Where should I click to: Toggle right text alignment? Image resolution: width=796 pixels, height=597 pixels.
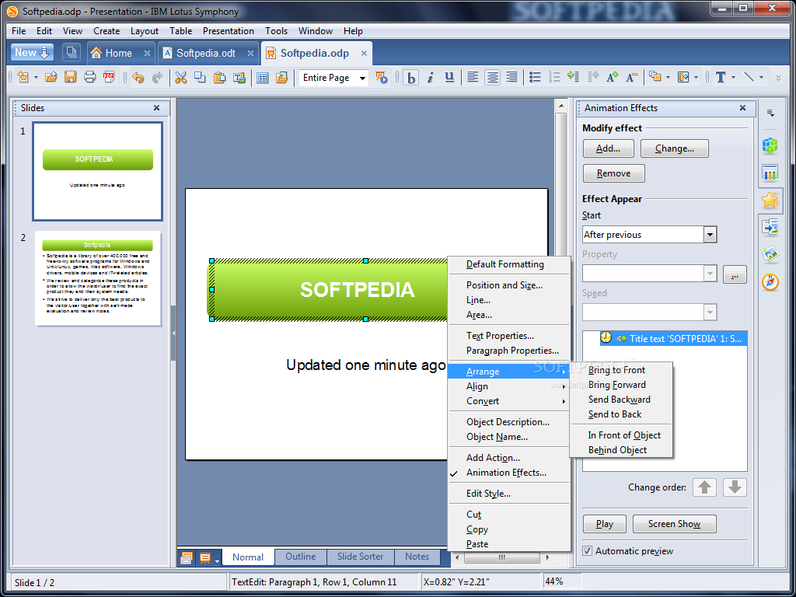511,77
